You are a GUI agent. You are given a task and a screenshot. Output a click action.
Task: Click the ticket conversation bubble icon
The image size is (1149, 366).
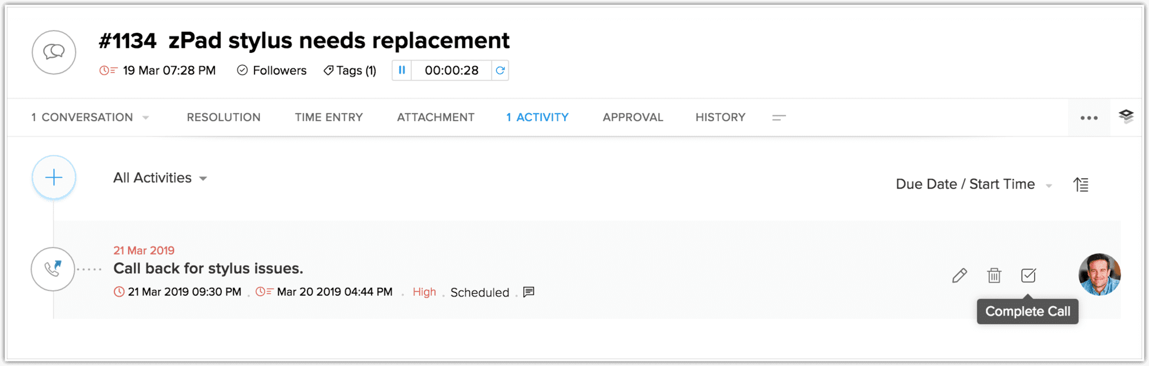click(54, 52)
